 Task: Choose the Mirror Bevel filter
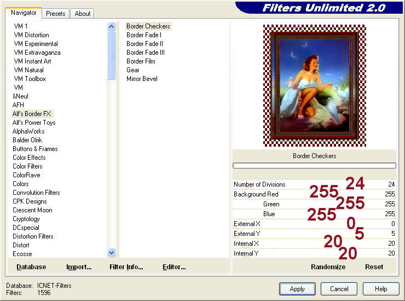[x=142, y=79]
